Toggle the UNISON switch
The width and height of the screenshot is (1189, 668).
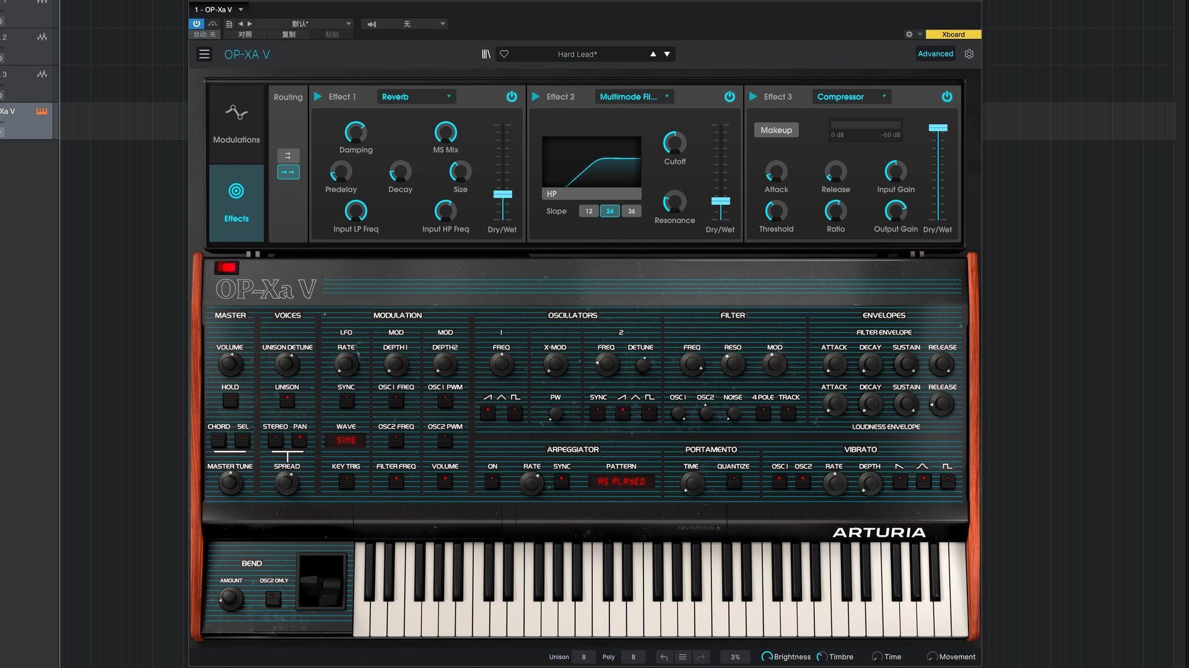click(287, 400)
